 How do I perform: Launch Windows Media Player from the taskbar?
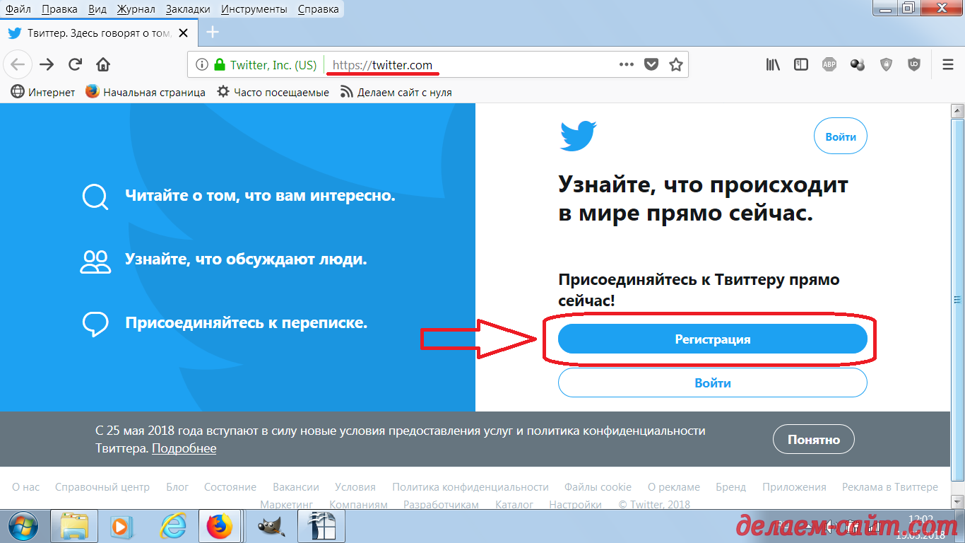pyautogui.click(x=122, y=526)
